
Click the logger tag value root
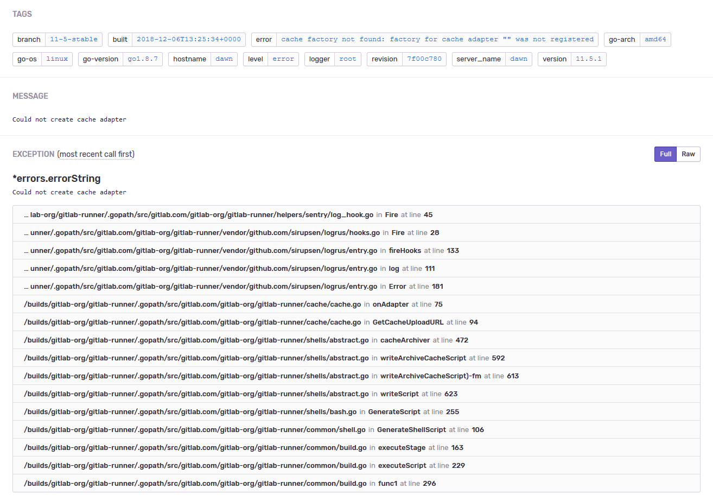coord(348,59)
